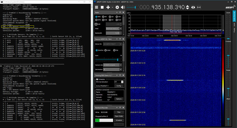Click the Open folder button

pos(119,116)
